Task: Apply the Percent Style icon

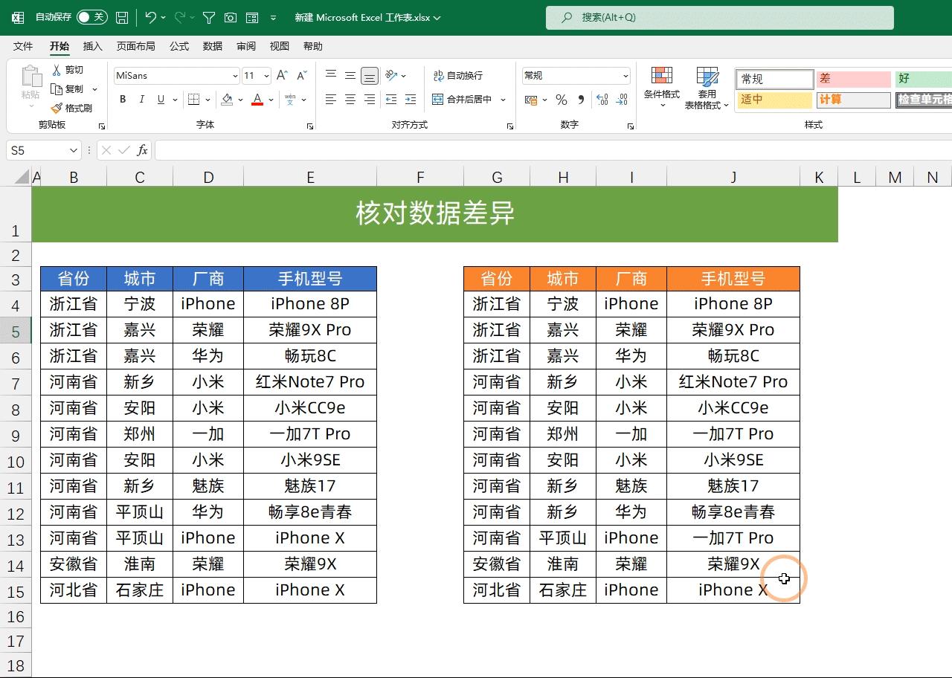Action: click(562, 100)
